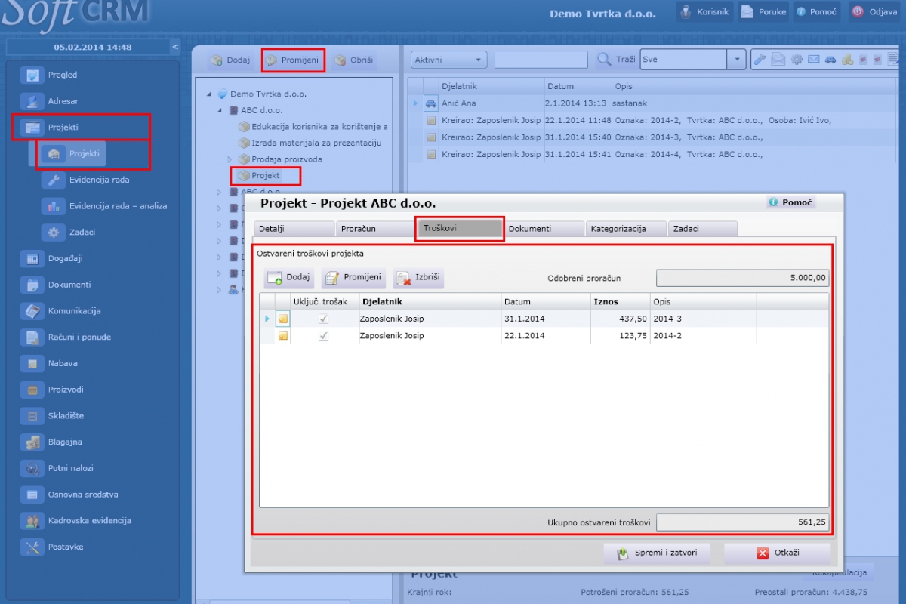Click the car icon in Anić Ana row
Image resolution: width=906 pixels, height=604 pixels.
[x=430, y=103]
